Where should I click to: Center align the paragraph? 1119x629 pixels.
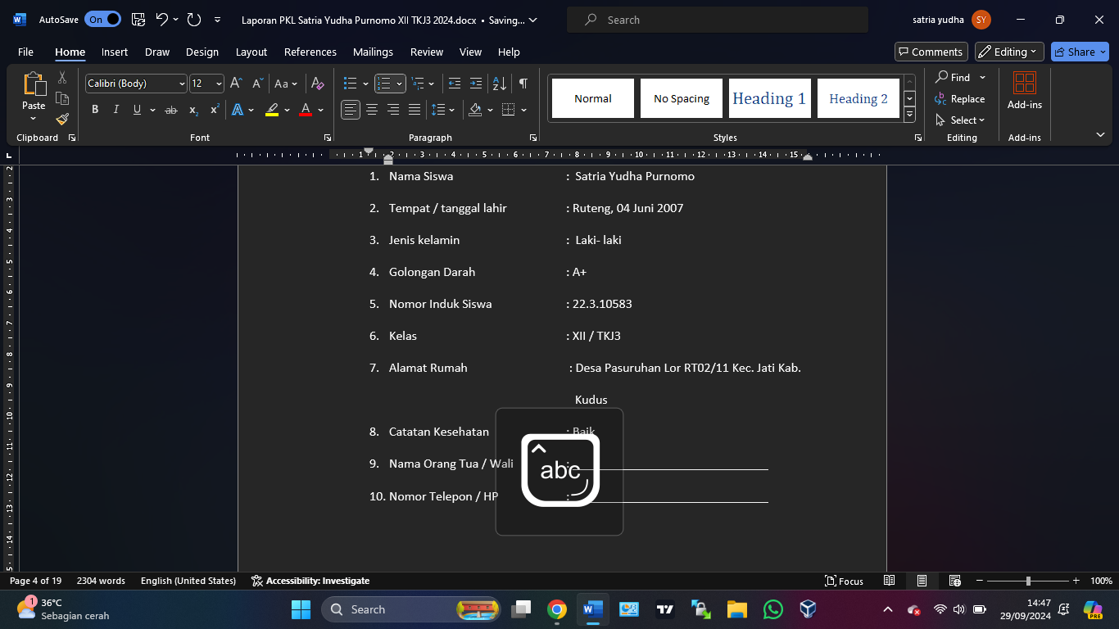pyautogui.click(x=372, y=110)
